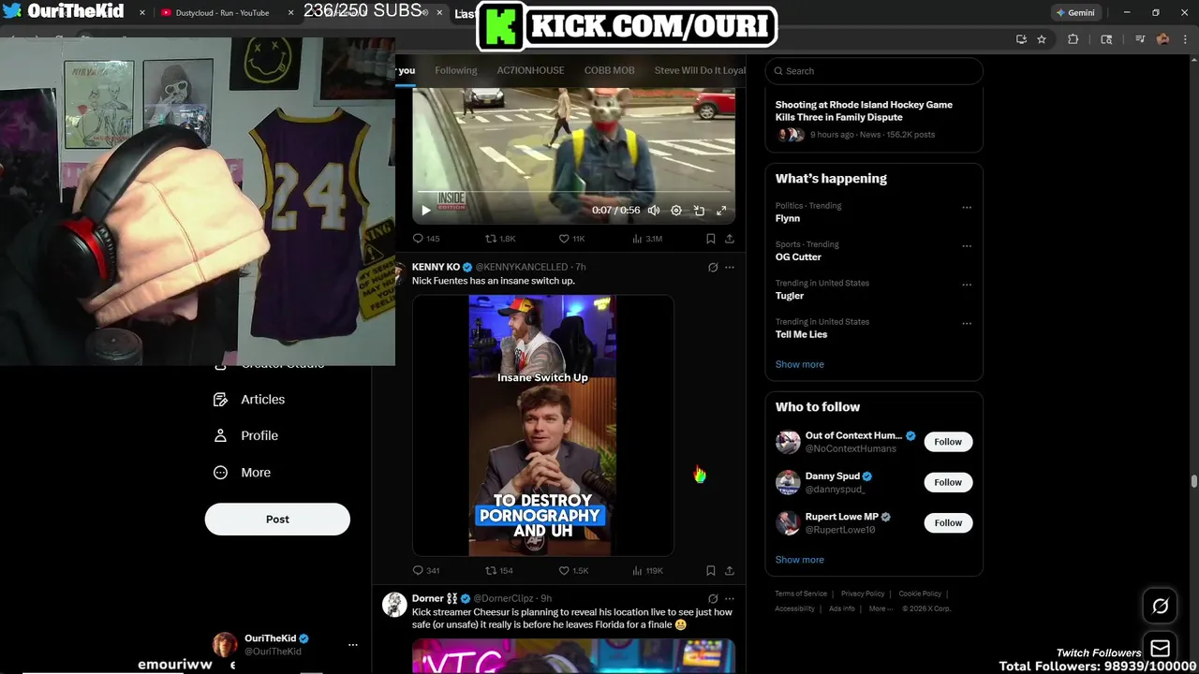Image resolution: width=1199 pixels, height=674 pixels.
Task: Open Gemini in Chrome toolbar
Action: pos(1074,12)
